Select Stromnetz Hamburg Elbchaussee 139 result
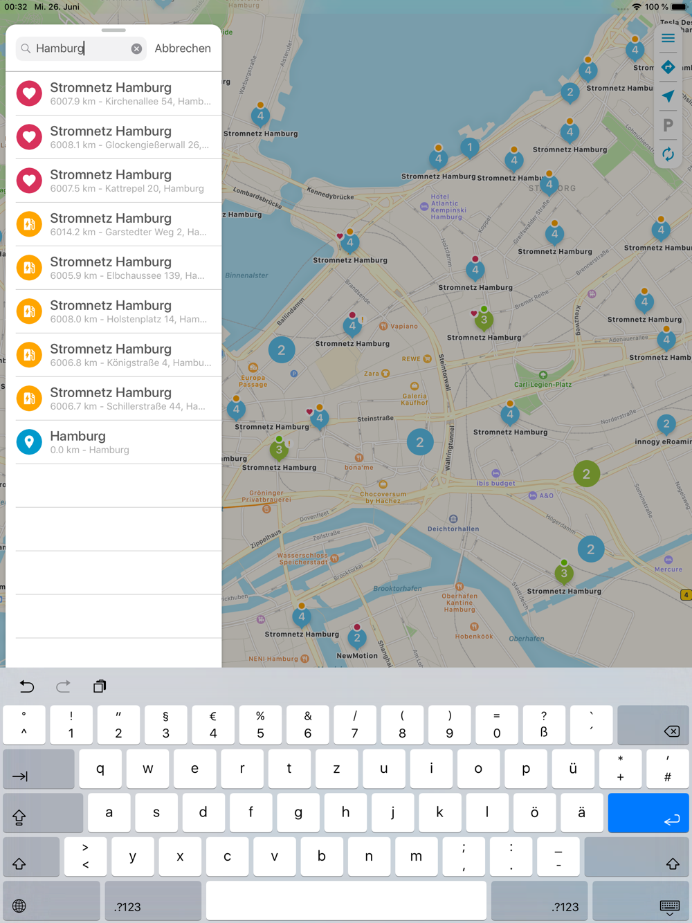Screen dimensions: 692x923 [114, 268]
